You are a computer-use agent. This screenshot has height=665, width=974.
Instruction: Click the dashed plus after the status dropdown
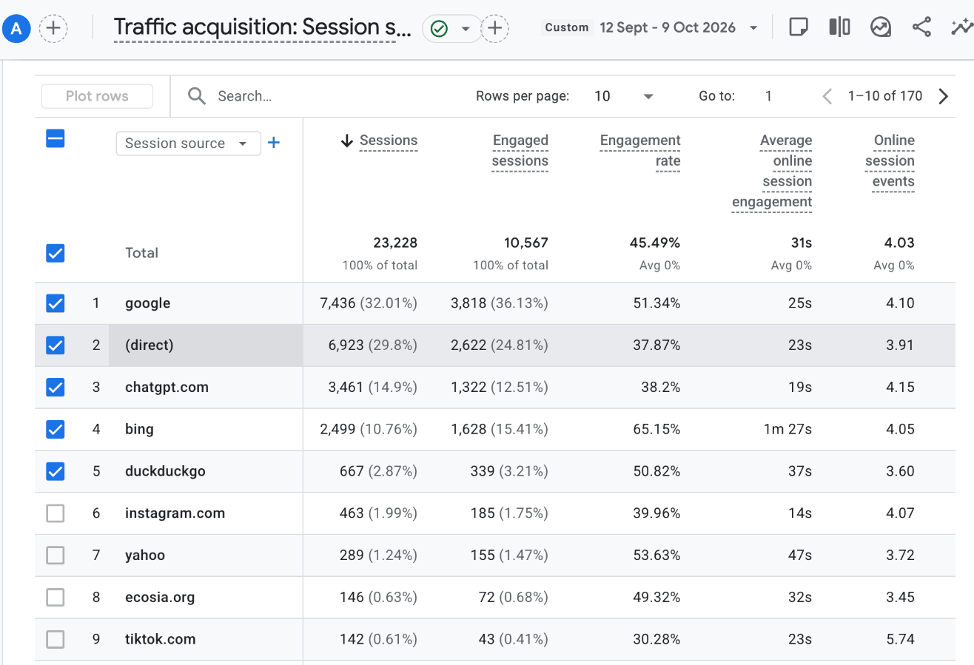click(495, 29)
